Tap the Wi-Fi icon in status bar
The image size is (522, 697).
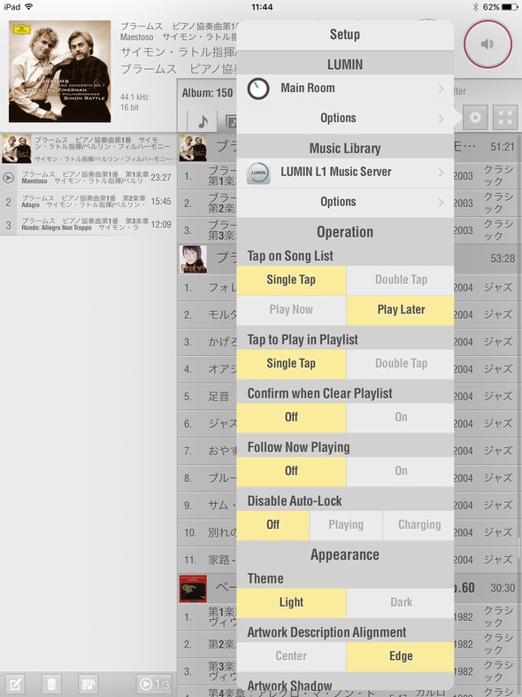click(29, 7)
